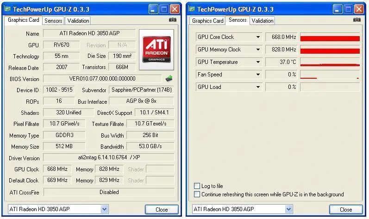The image size is (369, 219).
Task: Click Subvendor field Sapphire/PCPartner (174B)
Action: click(141, 90)
